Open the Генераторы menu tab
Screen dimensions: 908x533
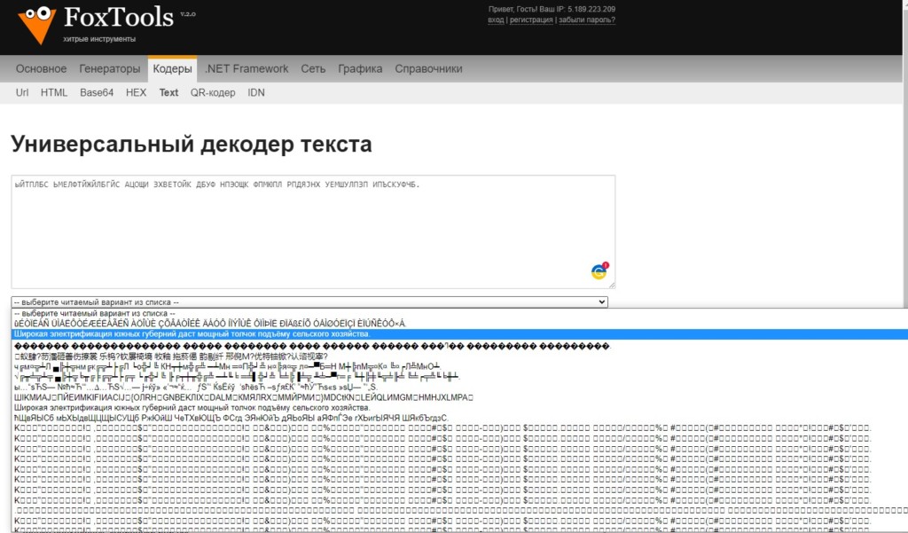(x=109, y=68)
